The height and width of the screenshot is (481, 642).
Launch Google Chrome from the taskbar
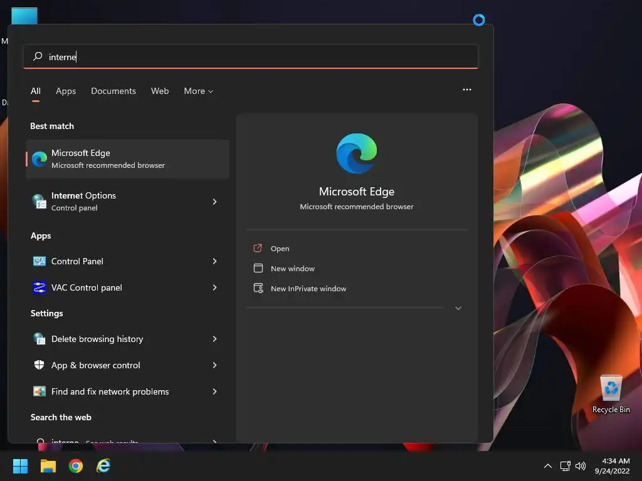76,466
